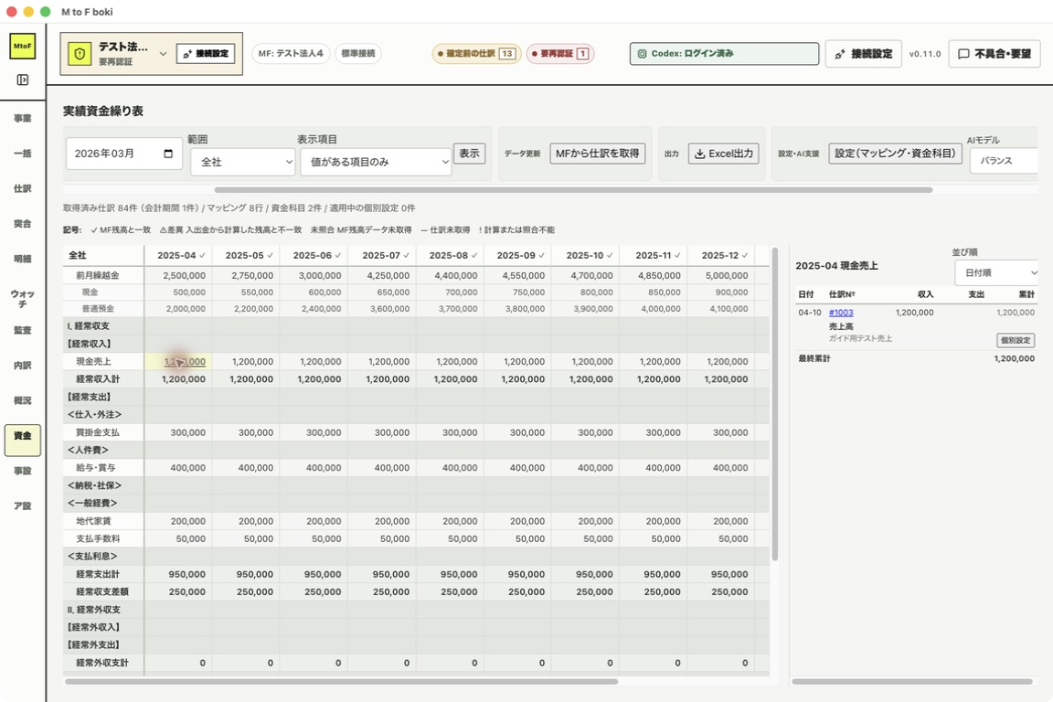The image size is (1053, 702).
Task: Open the 事設 sidebar section
Action: (x=22, y=470)
